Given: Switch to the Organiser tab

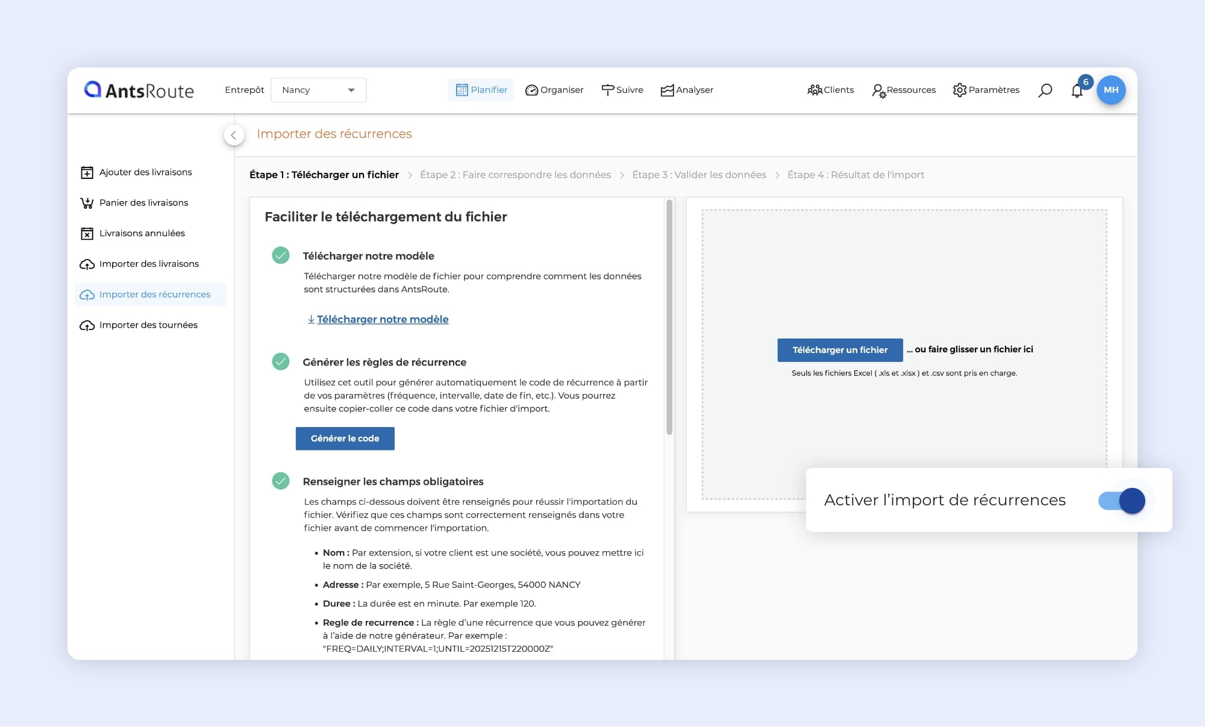Looking at the screenshot, I should pyautogui.click(x=554, y=90).
